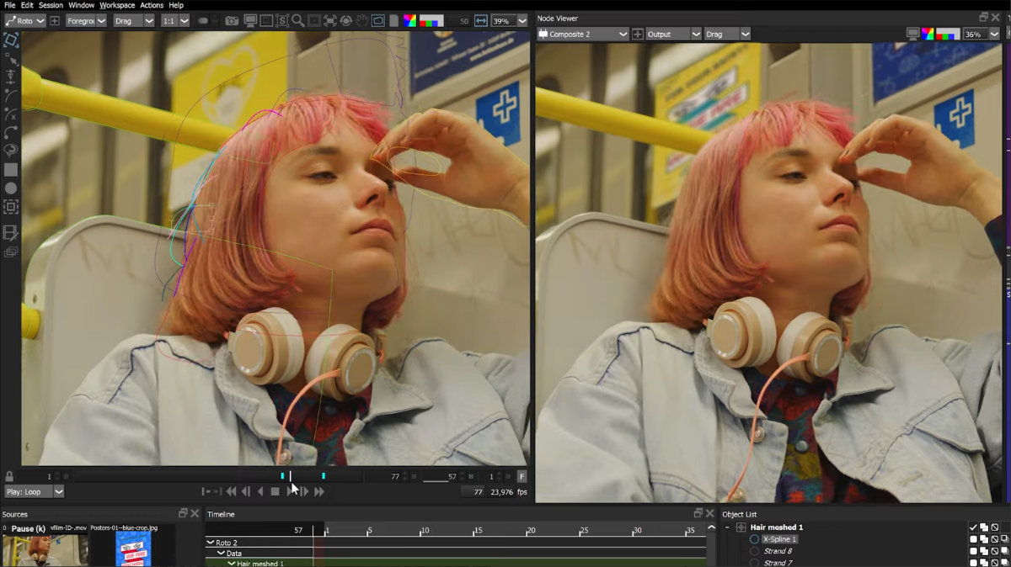Screen dimensions: 1011x567
Task: Open the Play: Loop mode dropdown
Action: 35,492
